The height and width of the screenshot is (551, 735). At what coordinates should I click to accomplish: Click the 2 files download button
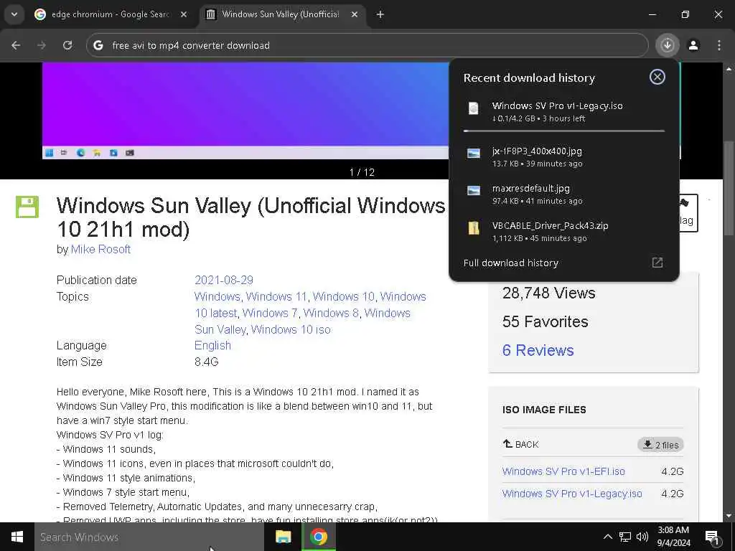pyautogui.click(x=660, y=445)
